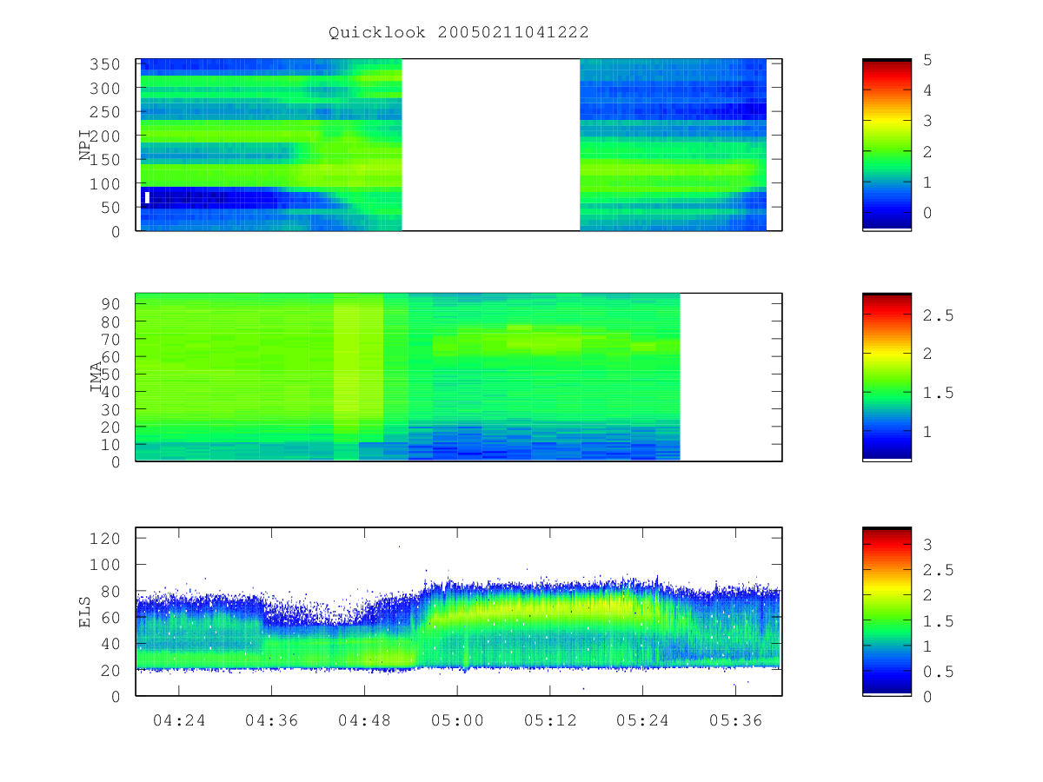Click the 60 tick on the ELS axis
The image size is (1043, 782).
pyautogui.click(x=111, y=617)
